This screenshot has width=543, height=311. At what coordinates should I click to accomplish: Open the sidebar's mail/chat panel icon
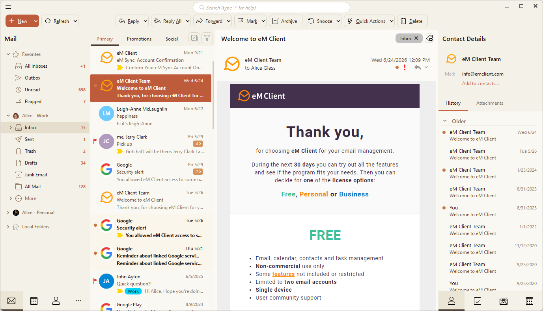pos(504,301)
